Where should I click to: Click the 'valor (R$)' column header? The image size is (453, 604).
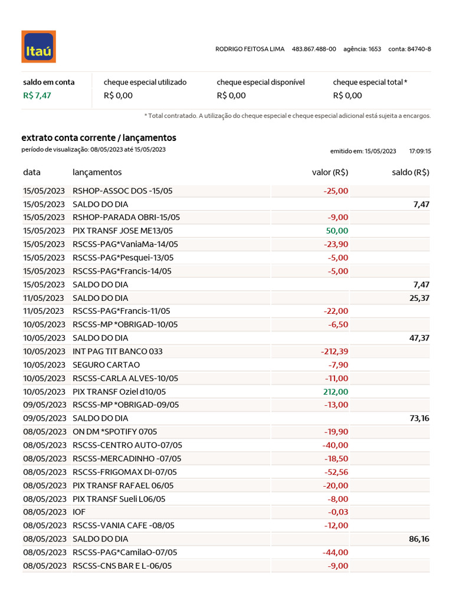(330, 172)
